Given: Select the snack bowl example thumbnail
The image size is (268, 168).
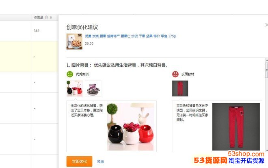Looking at the screenshot, I should pyautogui.click(x=93, y=88).
